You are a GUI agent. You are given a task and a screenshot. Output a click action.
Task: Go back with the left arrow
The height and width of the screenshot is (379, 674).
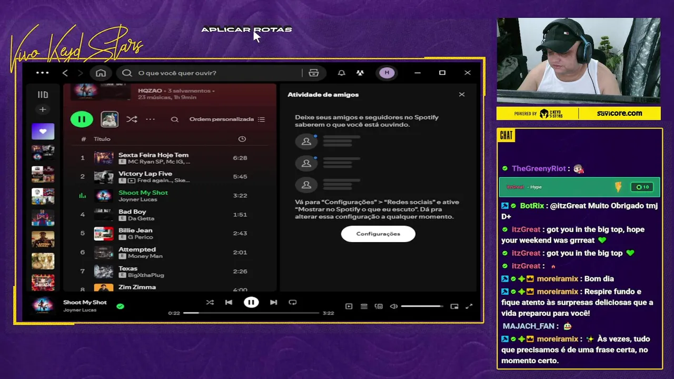pos(65,73)
